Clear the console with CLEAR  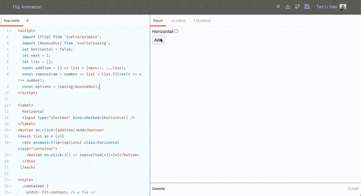click(x=353, y=189)
